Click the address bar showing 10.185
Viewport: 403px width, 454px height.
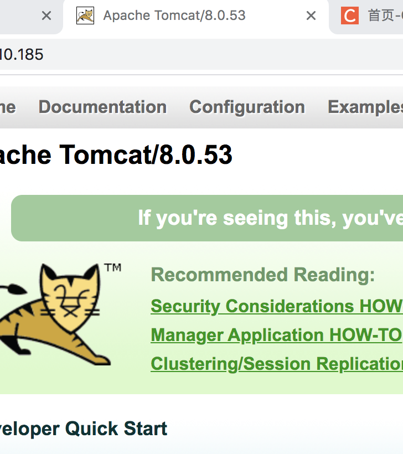[x=201, y=54]
